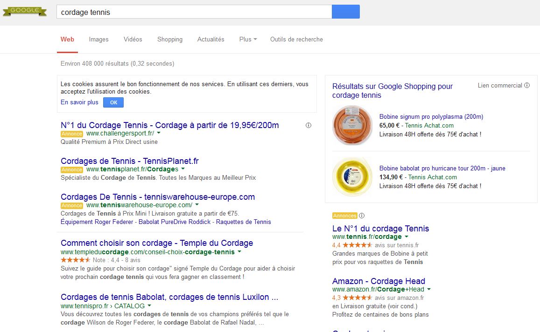Open Le N°1 du cordage Tennis ad

pos(380,229)
